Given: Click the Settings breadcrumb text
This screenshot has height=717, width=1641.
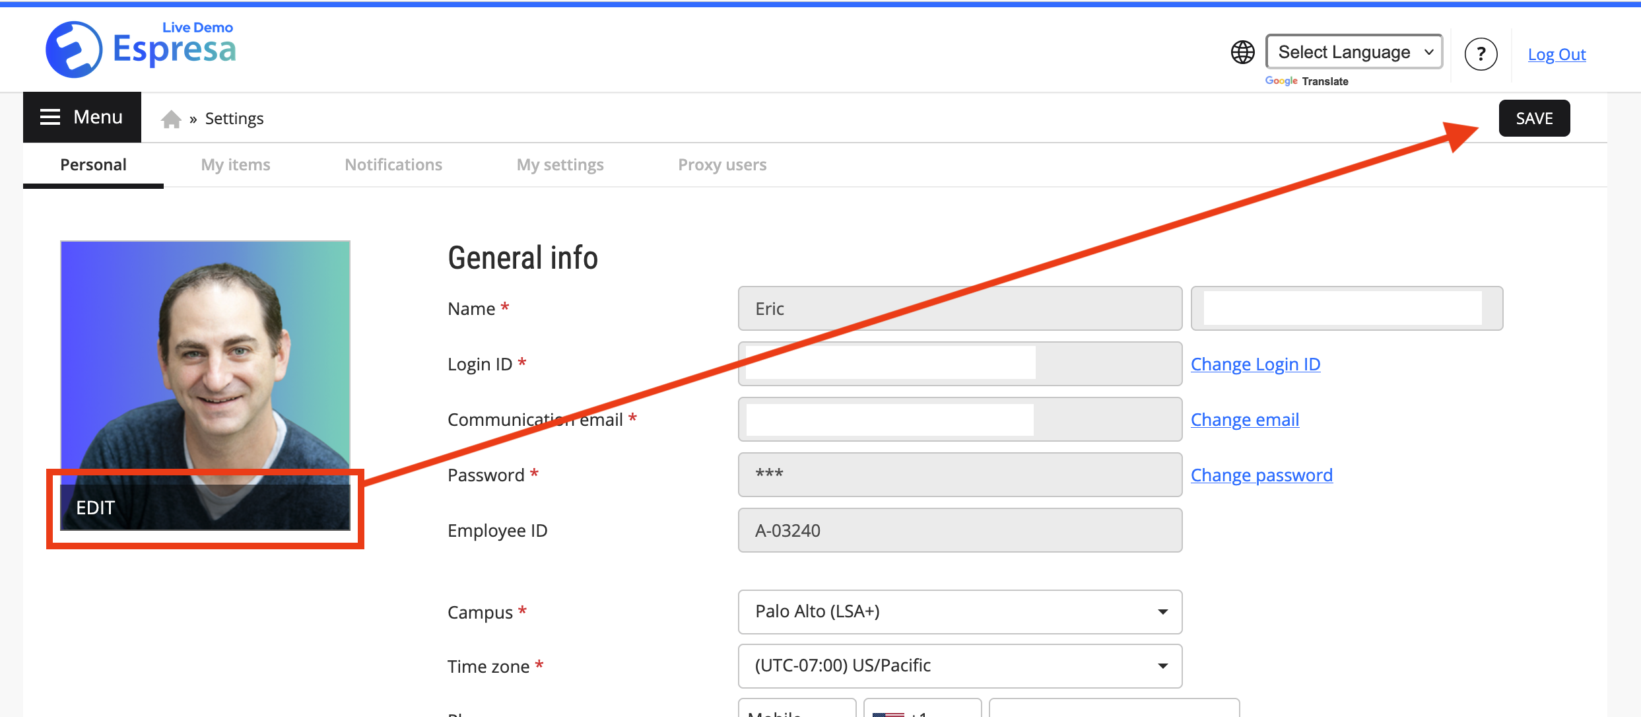Looking at the screenshot, I should [x=234, y=119].
